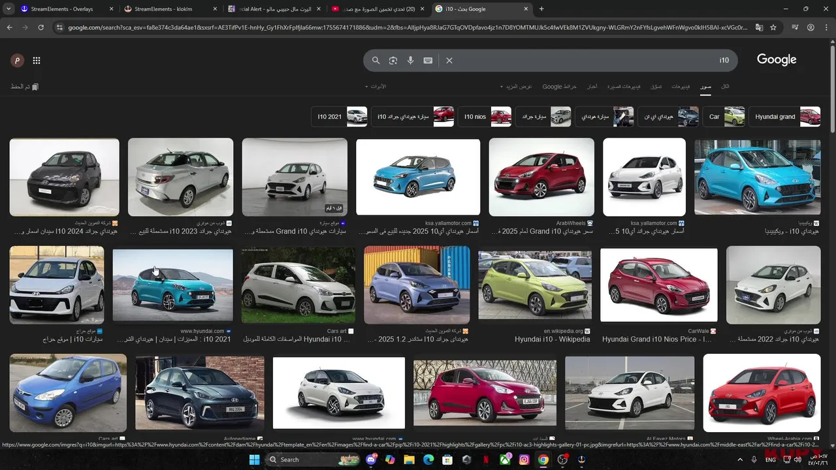Open the Chrome tab search dropdown arrow
The image size is (836, 470).
point(8,9)
